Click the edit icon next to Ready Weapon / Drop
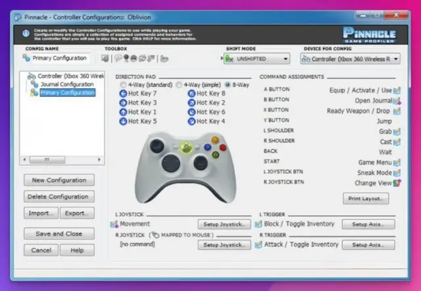This screenshot has height=291, width=421. (397, 111)
